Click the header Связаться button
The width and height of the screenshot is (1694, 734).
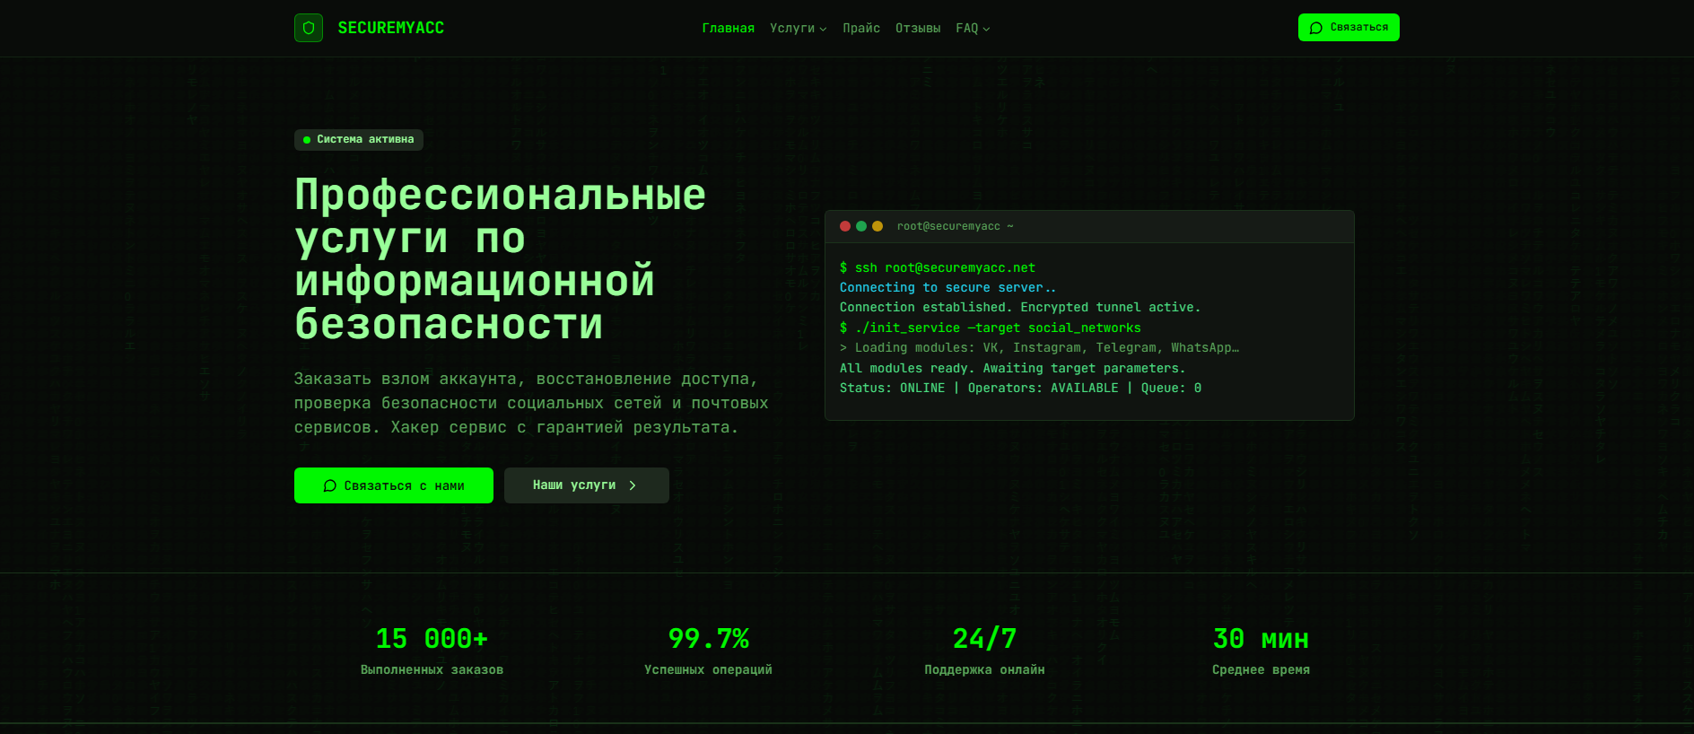pos(1349,27)
